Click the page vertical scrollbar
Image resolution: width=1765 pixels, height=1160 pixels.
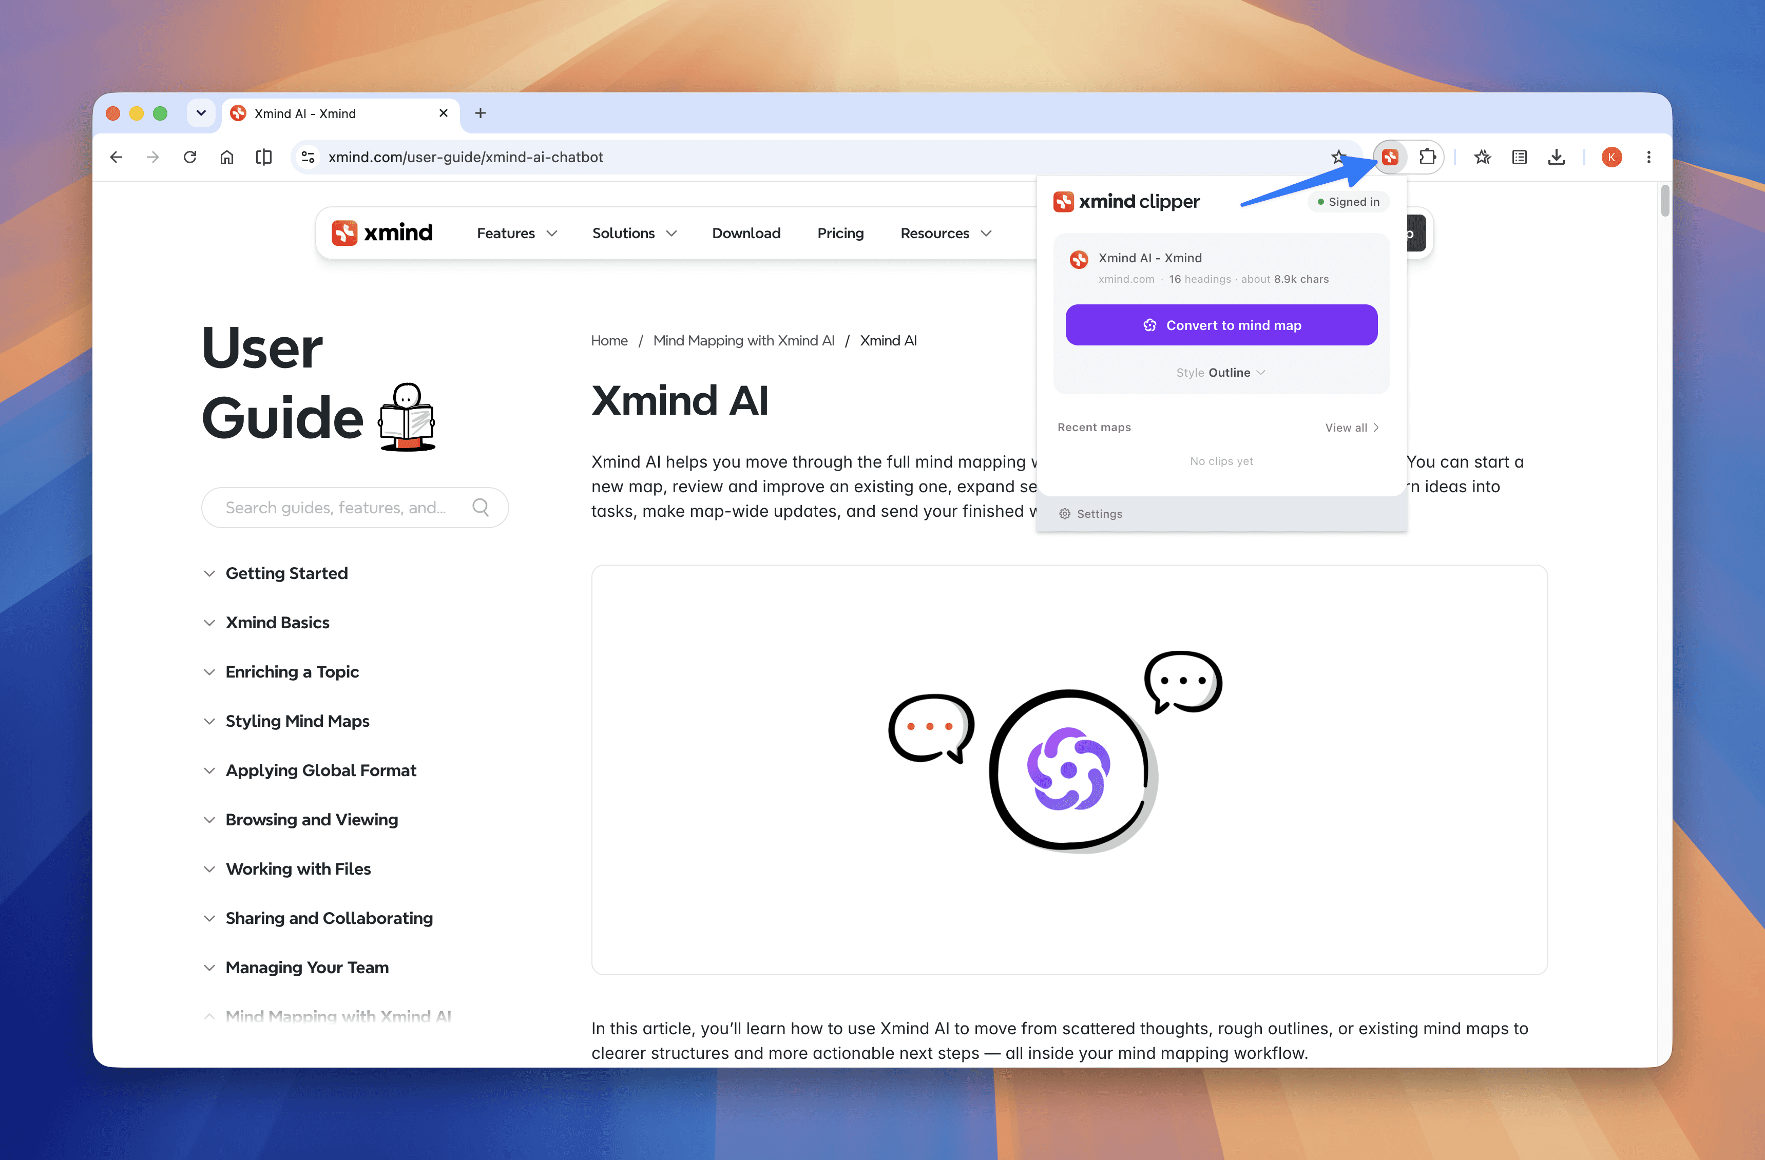point(1664,200)
